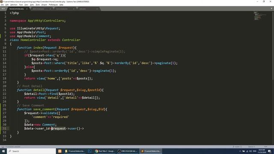Open the Goto menu

(32, 5)
